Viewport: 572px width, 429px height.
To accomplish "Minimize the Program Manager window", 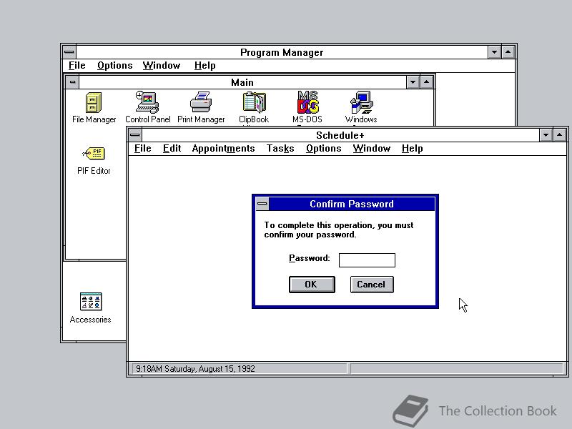I will 494,52.
